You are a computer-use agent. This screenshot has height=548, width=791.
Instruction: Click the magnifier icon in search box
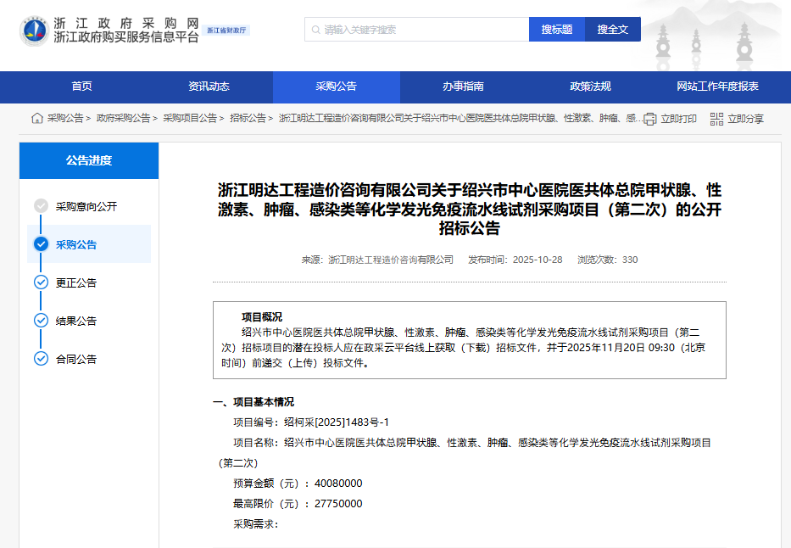click(315, 30)
